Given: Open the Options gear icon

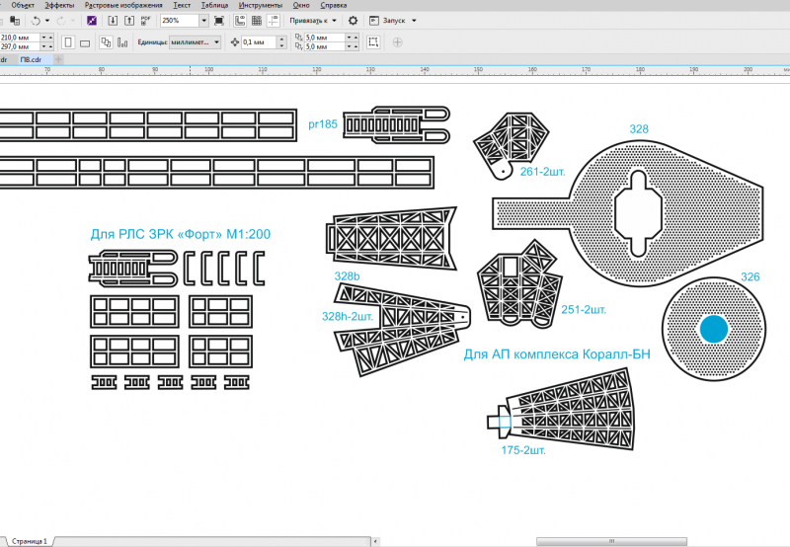Looking at the screenshot, I should click(x=354, y=20).
